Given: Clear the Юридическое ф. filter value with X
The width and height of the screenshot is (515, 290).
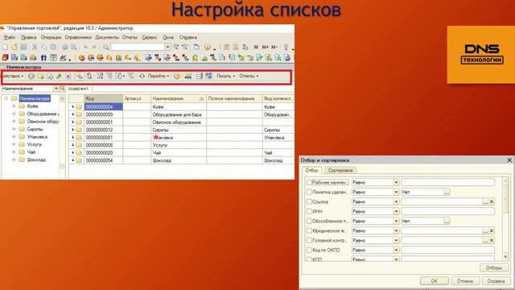Looking at the screenshot, I should (492, 231).
